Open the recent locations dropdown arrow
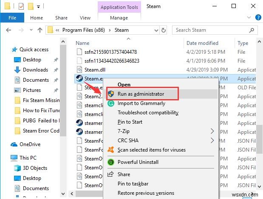The image size is (263, 199). click(x=31, y=30)
